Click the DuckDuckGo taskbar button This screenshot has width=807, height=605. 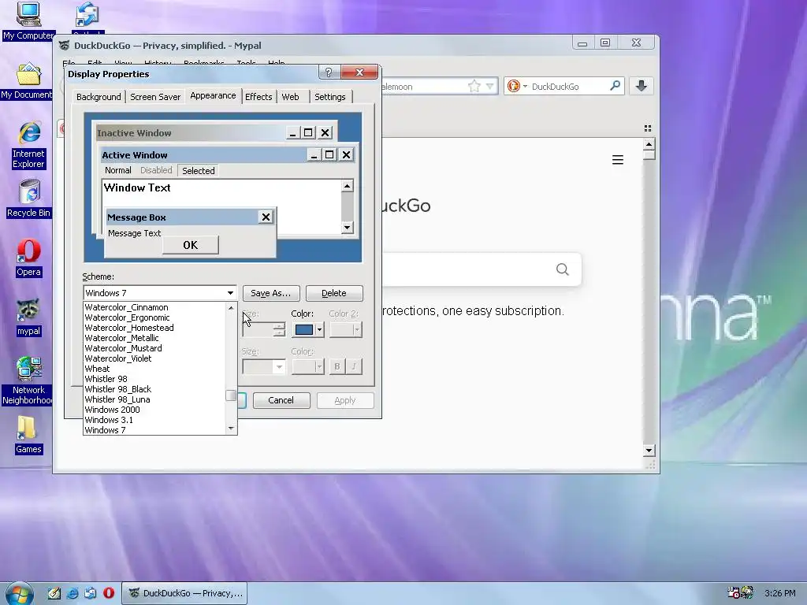click(x=184, y=593)
